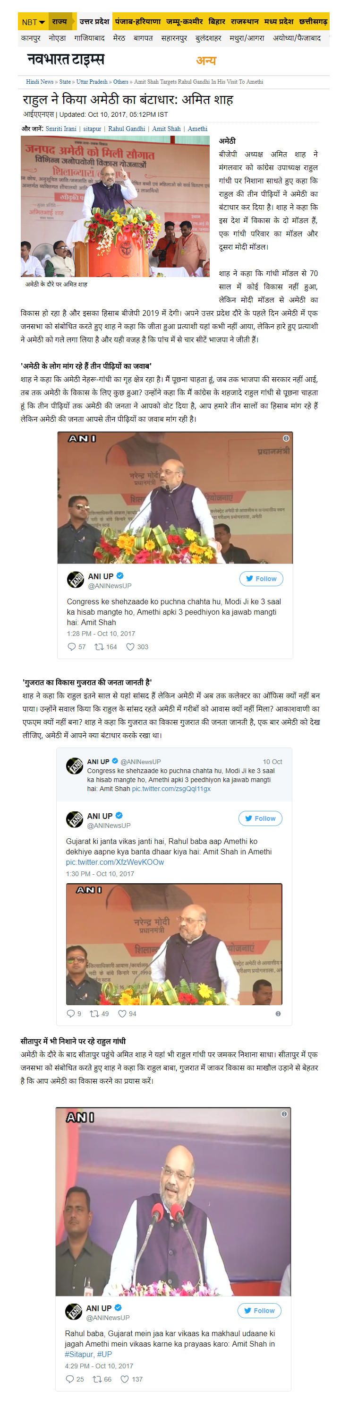Open pic.twitter.com/XfzWevKOOw link
Image resolution: width=349 pixels, height=1409 pixels.
click(115, 862)
